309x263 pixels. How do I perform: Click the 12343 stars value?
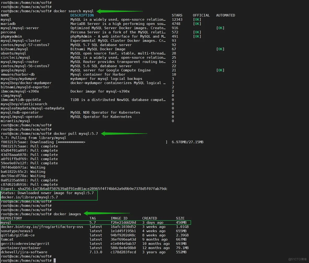177,20
